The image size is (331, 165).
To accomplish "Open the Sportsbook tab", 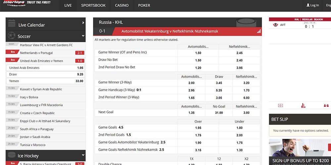I will pos(93,5).
